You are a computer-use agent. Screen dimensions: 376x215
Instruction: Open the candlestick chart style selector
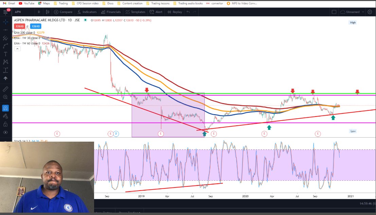(48, 12)
